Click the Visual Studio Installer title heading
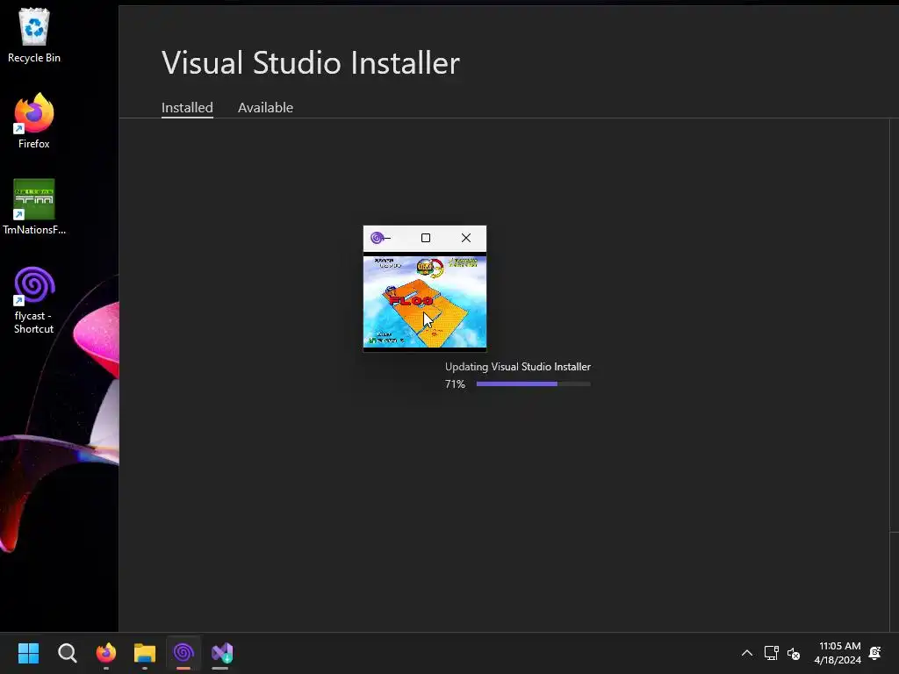Screen dimensions: 899x674 311,62
